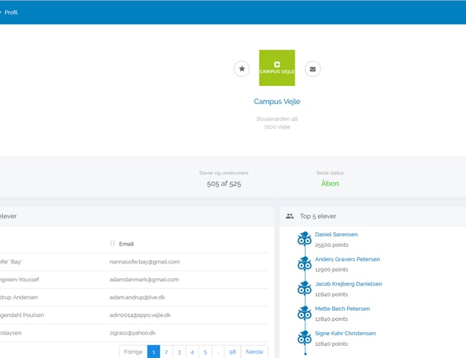Jump to page 98 of students

point(232,352)
